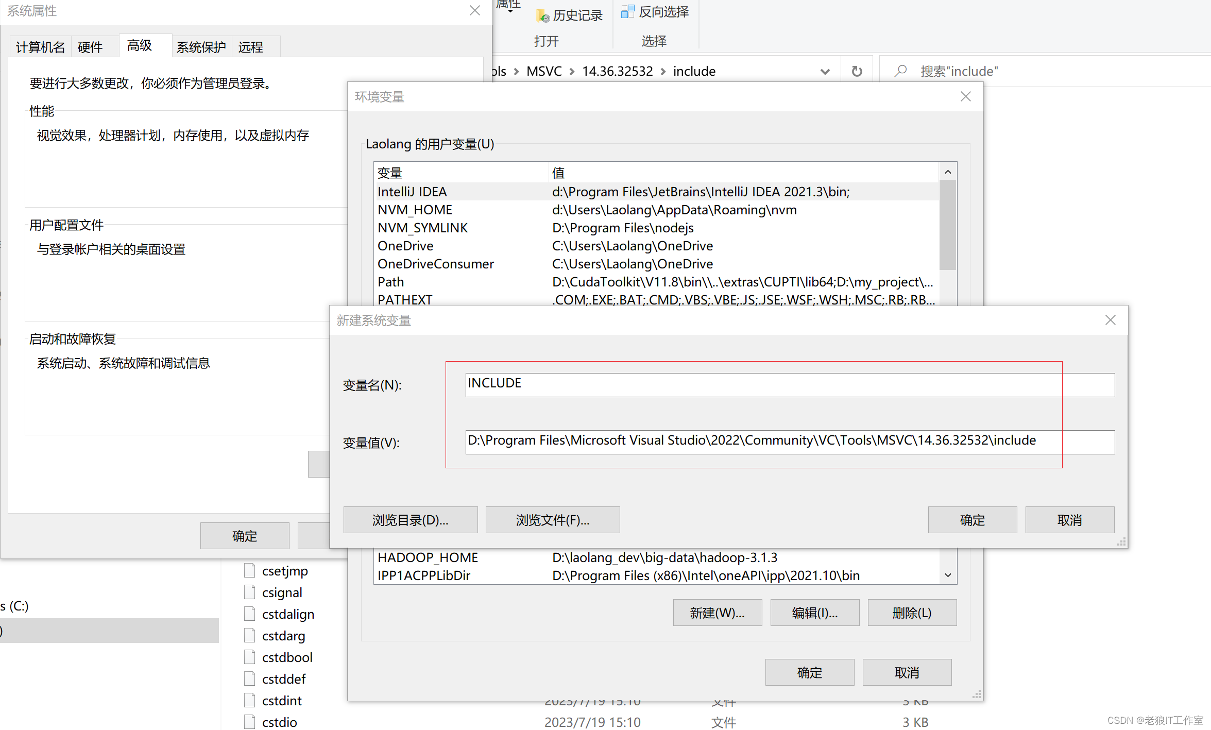Screen dimensions: 1211x730
Task: Click 新建(W)... under system variables
Action: coord(717,613)
